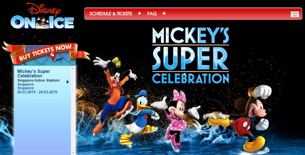Click the event list scrollbar track
Image resolution: width=305 pixels, height=155 pixels.
pyautogui.click(x=73, y=110)
